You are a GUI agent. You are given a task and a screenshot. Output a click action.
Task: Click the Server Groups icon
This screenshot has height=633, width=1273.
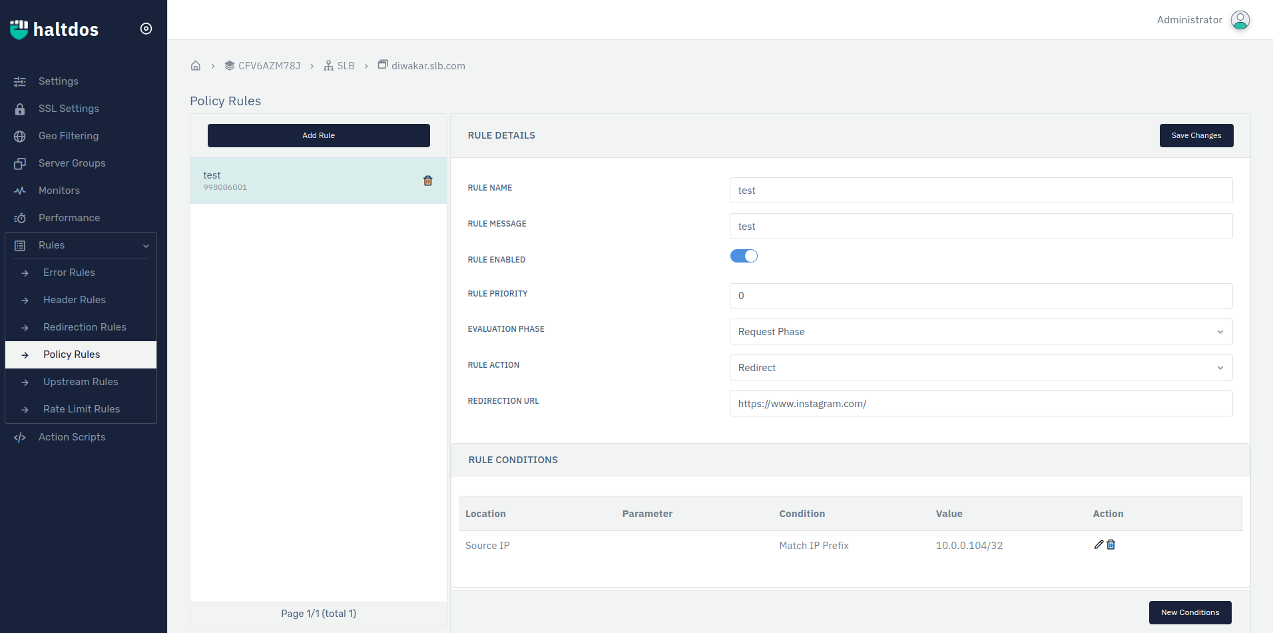[x=20, y=163]
